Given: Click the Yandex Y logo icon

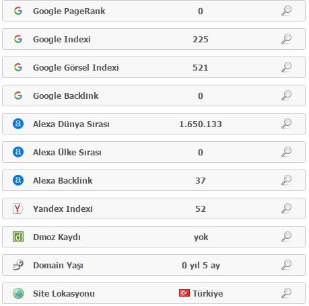Looking at the screenshot, I should pyautogui.click(x=18, y=208).
